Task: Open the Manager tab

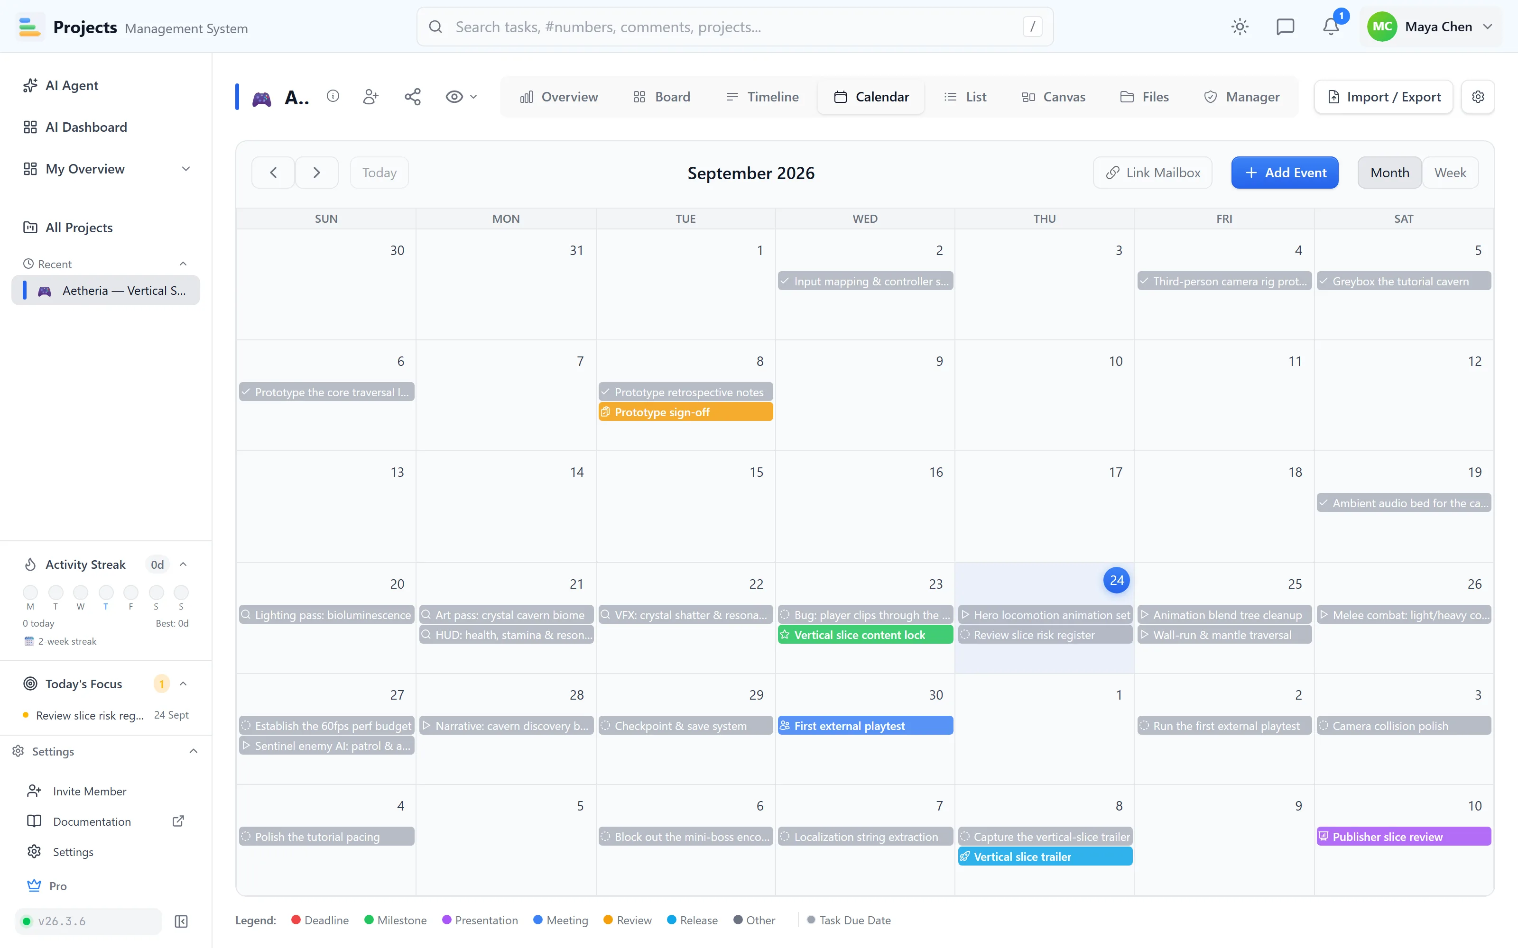Action: click(1242, 97)
